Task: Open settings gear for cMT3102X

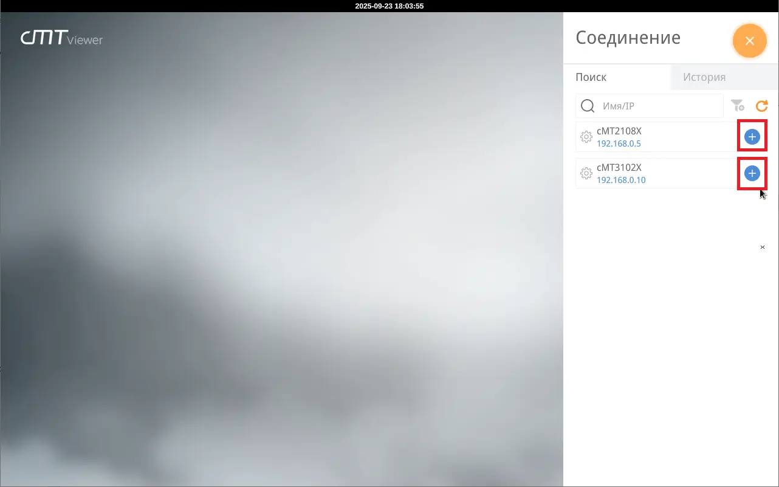Action: [x=586, y=173]
